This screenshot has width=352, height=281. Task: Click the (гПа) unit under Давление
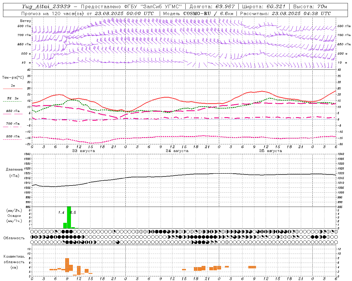(x=14, y=176)
